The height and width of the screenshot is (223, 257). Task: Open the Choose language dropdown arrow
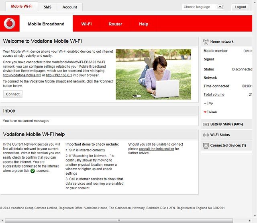tap(220, 7)
